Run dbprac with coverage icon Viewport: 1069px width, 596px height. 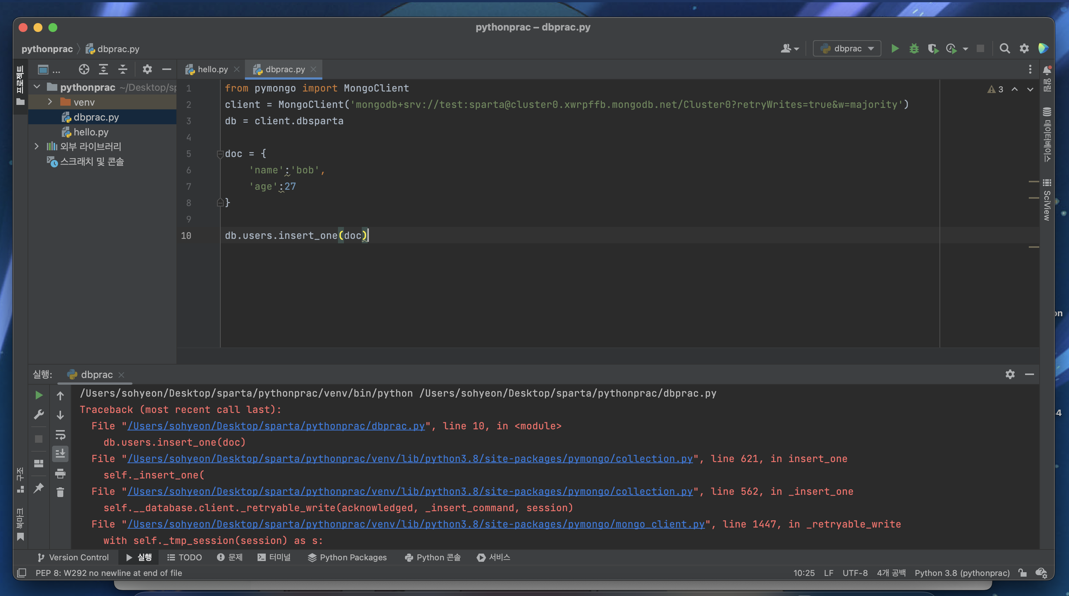point(933,48)
